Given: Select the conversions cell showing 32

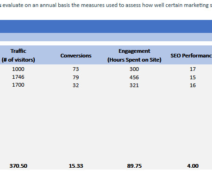Looking at the screenshot, I should pos(76,85).
